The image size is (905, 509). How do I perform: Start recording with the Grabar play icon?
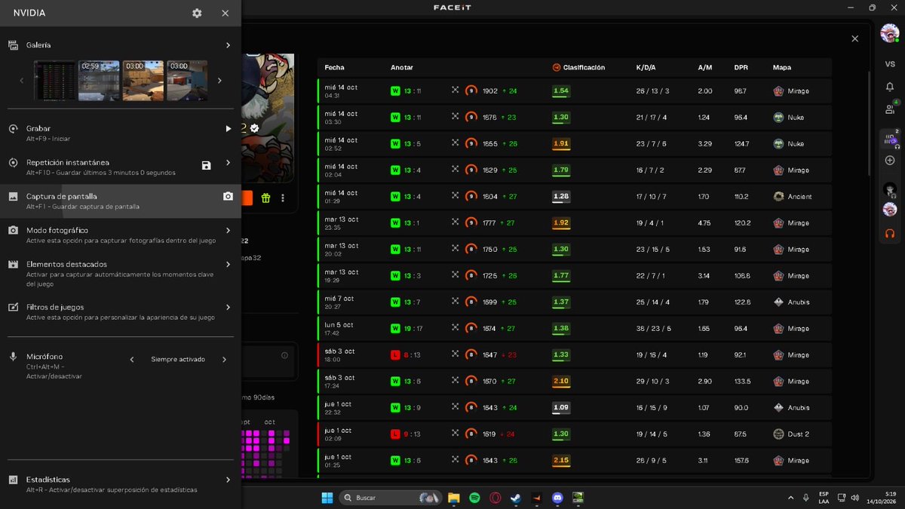coord(228,129)
